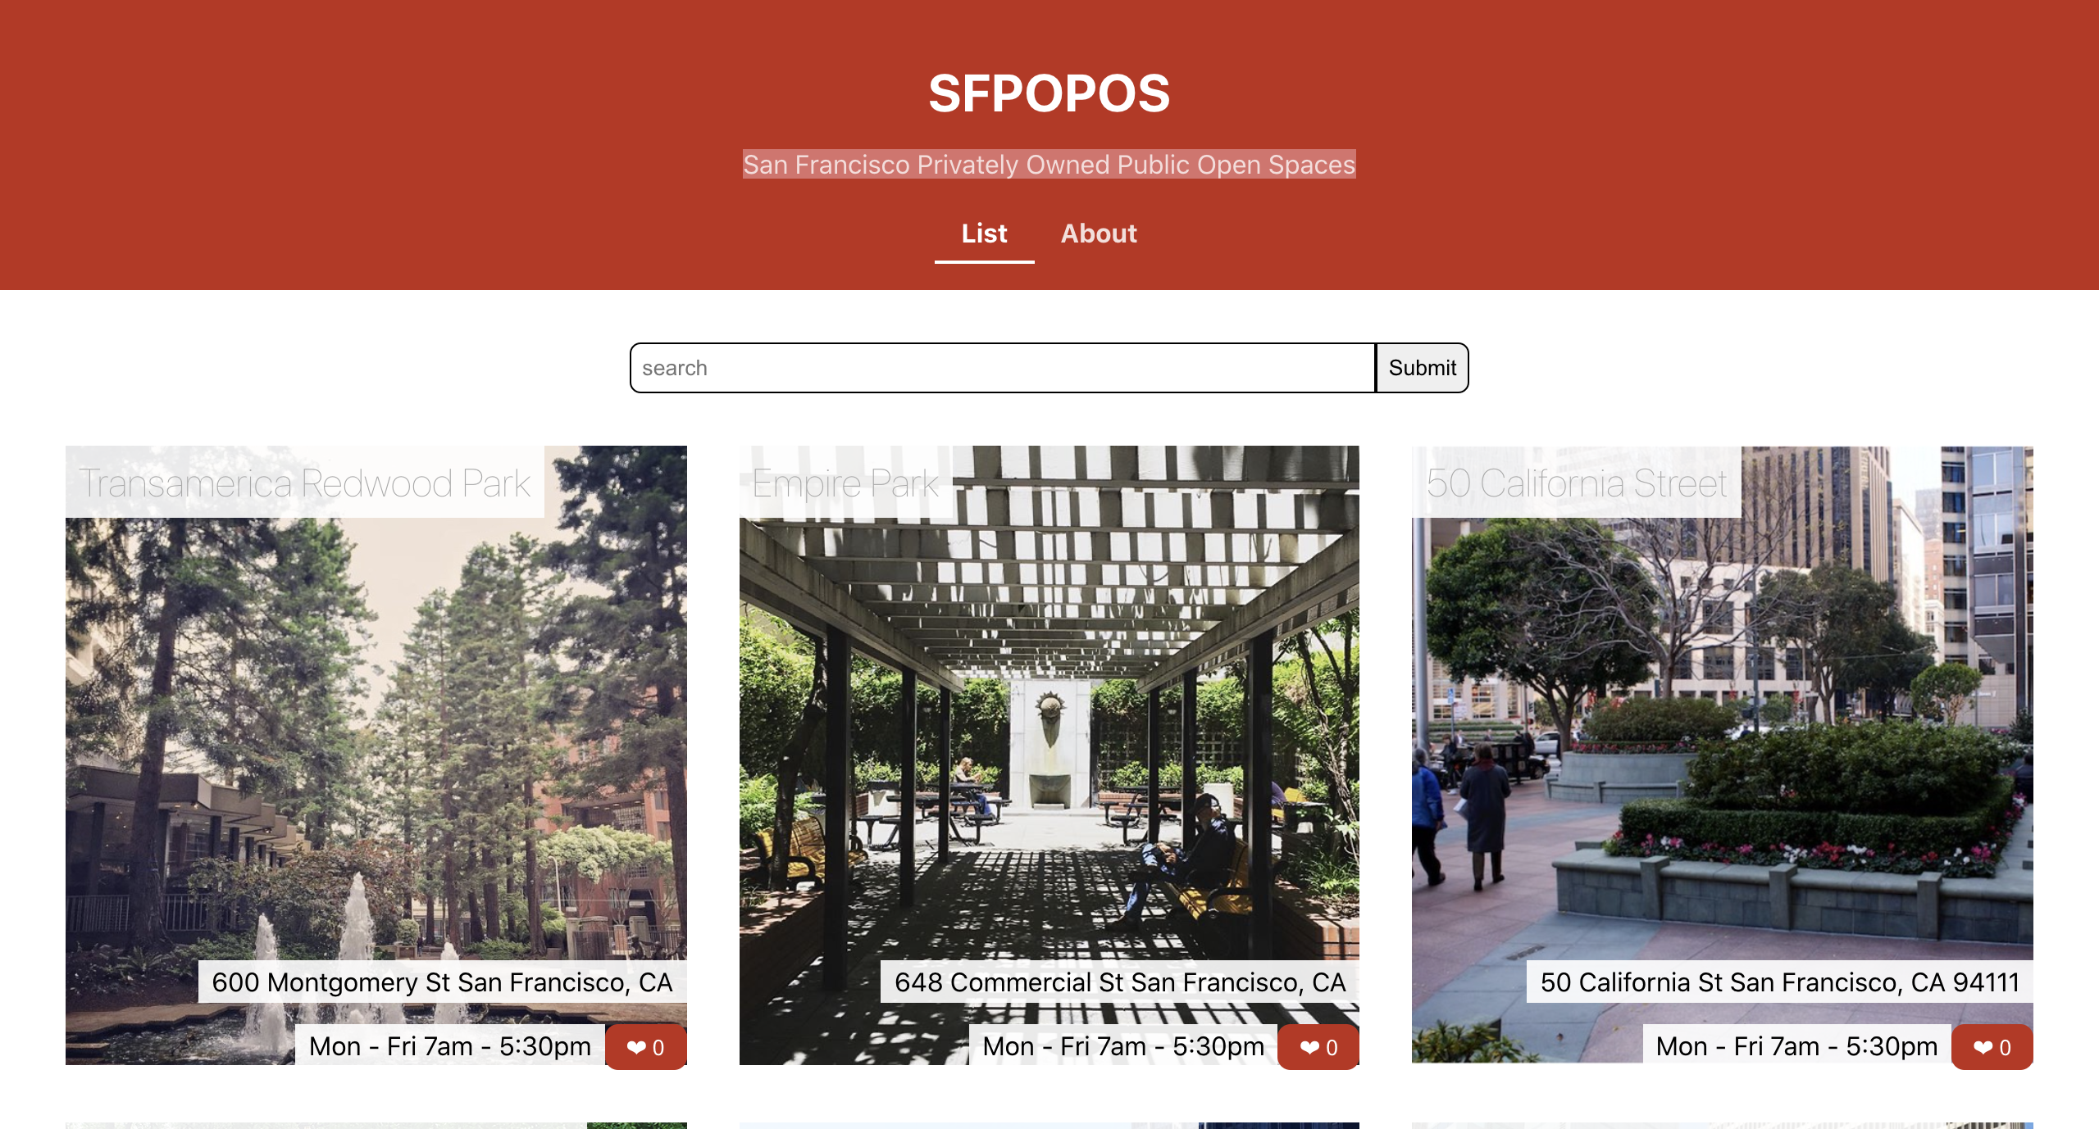Open Transamerica Redwood Park title link
The image size is (2099, 1129).
pos(305,483)
